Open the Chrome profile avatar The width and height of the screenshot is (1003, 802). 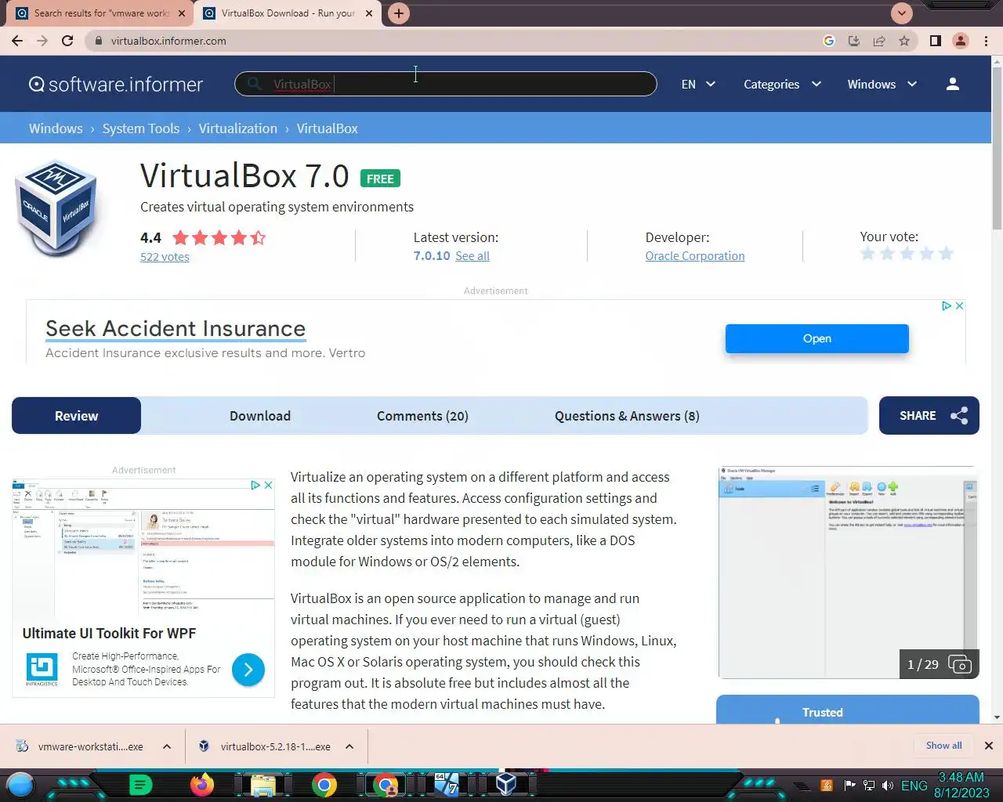pos(961,41)
